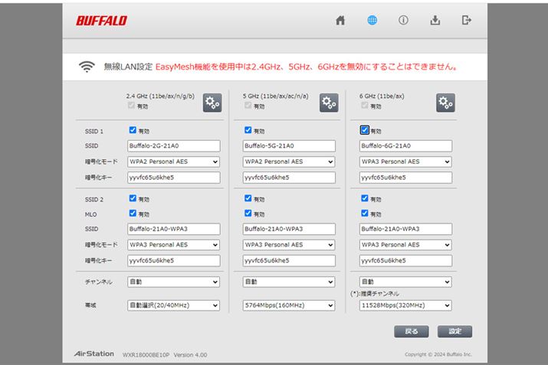
Task: Open 2.4 GHz advanced settings gear
Action: 212,103
